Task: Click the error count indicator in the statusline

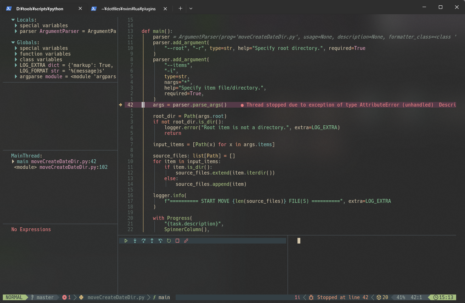Action: tap(66, 297)
